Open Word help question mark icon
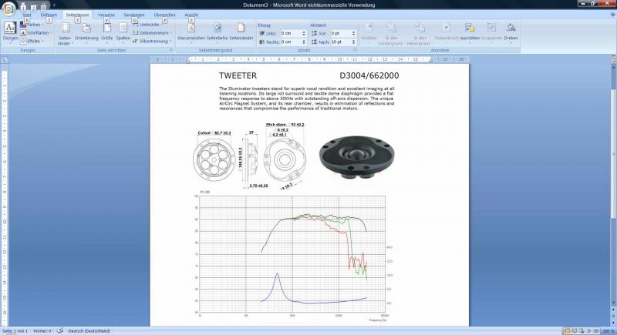This screenshot has width=617, height=335. pyautogui.click(x=612, y=15)
